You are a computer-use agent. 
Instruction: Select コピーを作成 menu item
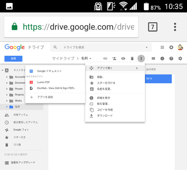pyautogui.click(x=115, y=110)
